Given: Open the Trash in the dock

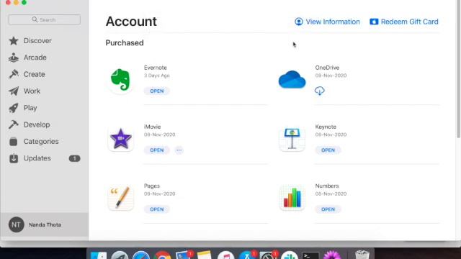Looking at the screenshot, I should 362,255.
